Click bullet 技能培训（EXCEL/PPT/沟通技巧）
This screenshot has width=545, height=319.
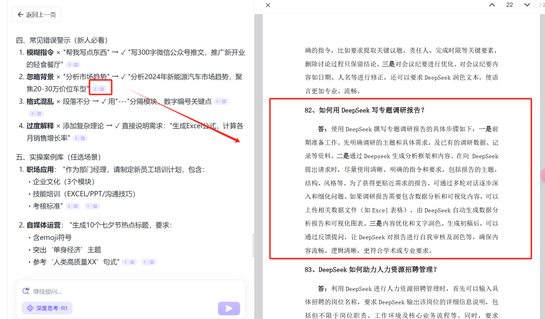pyautogui.click(x=84, y=194)
